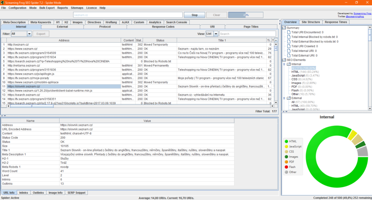Open the Reports menu
The image size is (372, 200).
pos(62,8)
